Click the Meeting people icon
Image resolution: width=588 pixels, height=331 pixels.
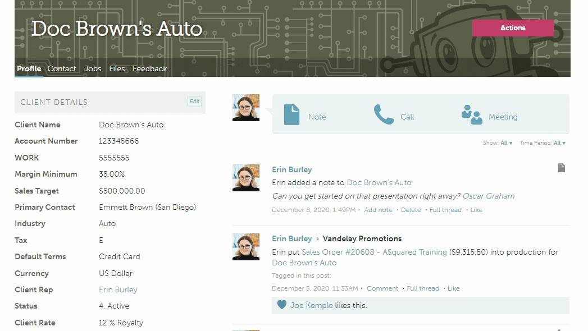[x=472, y=114]
